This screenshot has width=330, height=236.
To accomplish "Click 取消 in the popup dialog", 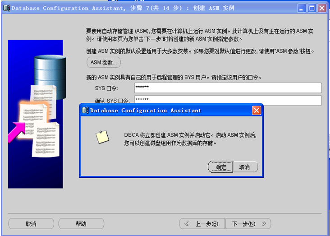I will coord(245,167).
